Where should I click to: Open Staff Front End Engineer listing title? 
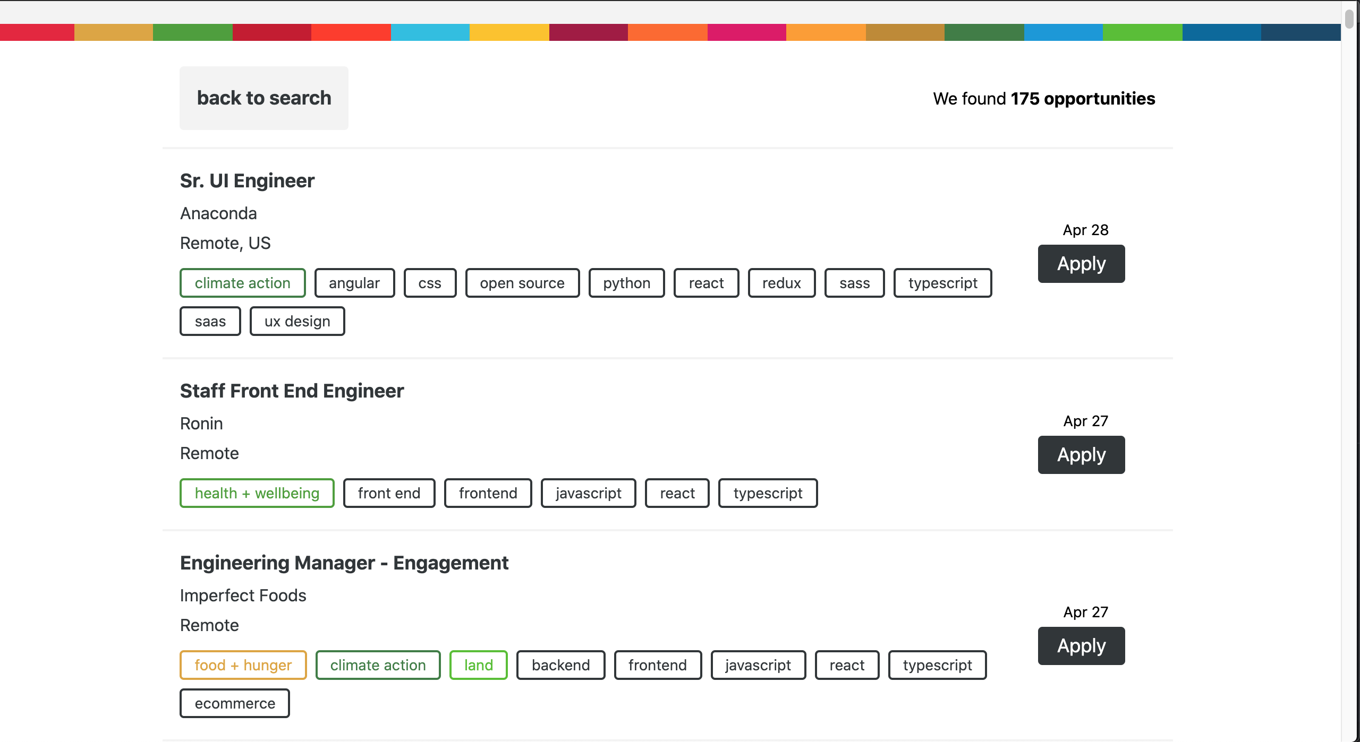[x=292, y=391]
